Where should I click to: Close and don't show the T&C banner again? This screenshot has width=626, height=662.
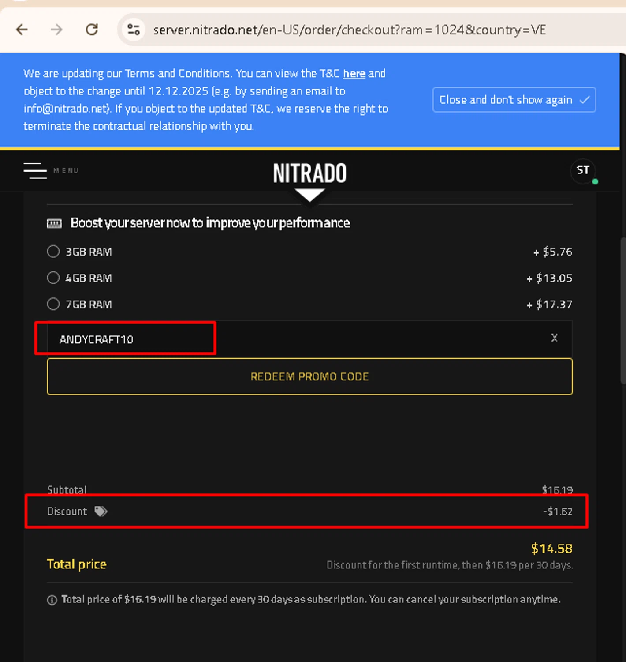point(514,100)
